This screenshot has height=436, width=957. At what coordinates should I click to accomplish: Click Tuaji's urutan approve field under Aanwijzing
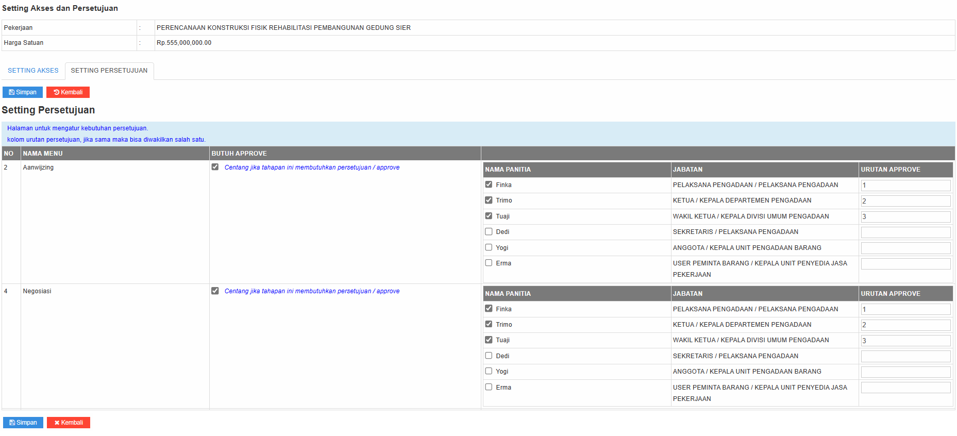click(905, 217)
